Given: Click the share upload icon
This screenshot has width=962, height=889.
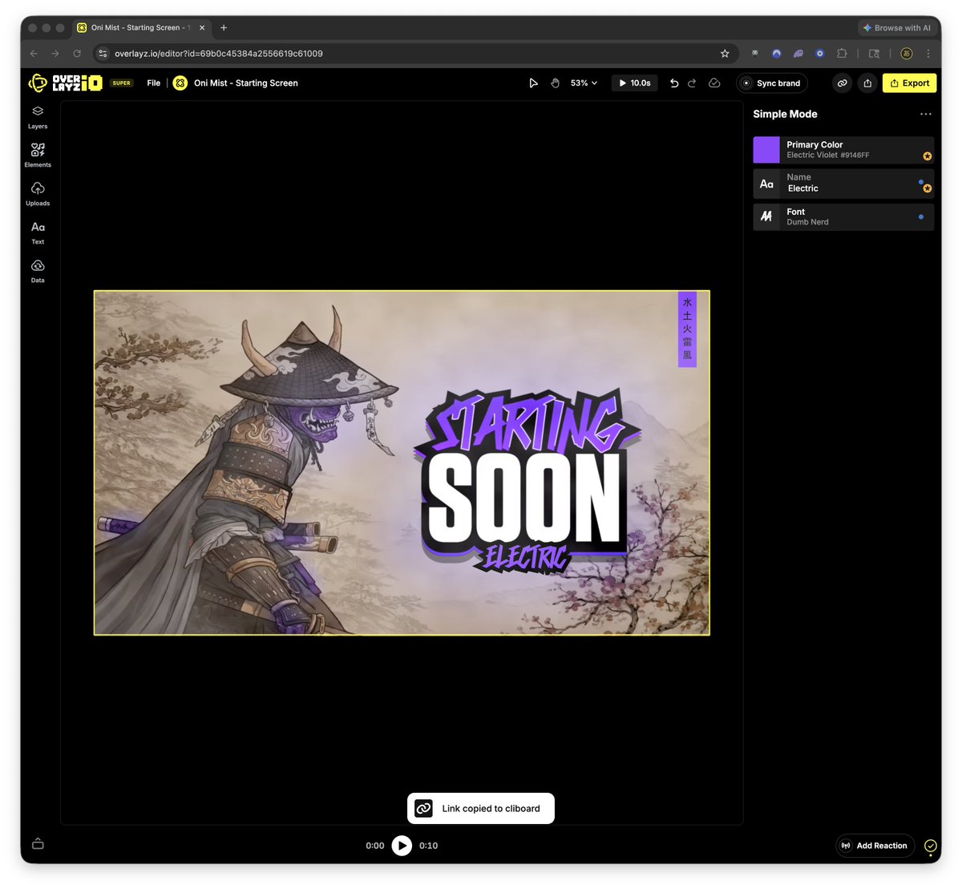Looking at the screenshot, I should tap(867, 83).
